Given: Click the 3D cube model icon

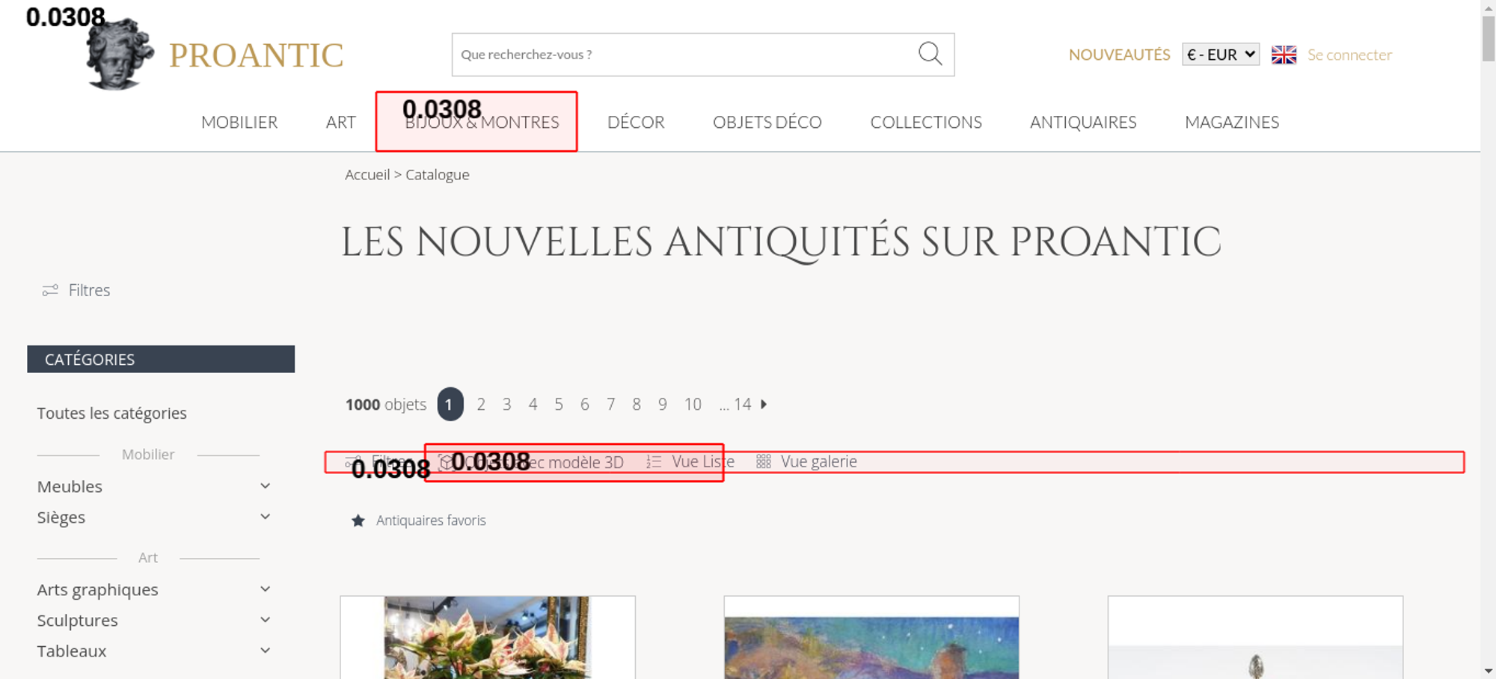Looking at the screenshot, I should coord(446,462).
